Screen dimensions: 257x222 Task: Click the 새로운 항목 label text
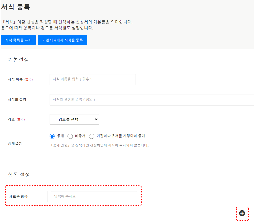point(18,196)
